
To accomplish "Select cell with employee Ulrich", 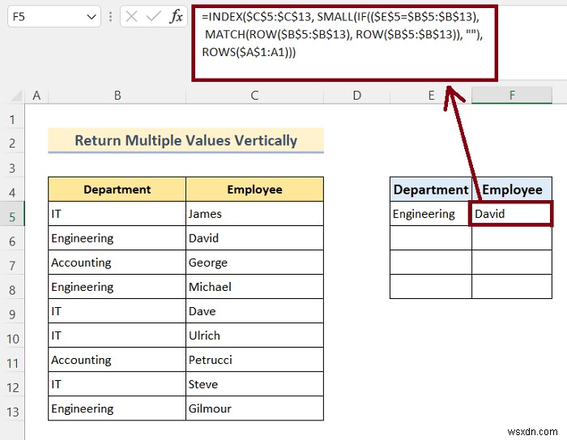I will (x=254, y=335).
